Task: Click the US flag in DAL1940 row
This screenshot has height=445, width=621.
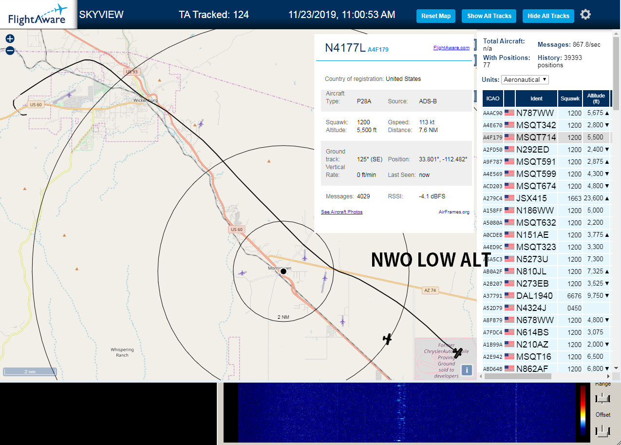Action: (x=509, y=295)
